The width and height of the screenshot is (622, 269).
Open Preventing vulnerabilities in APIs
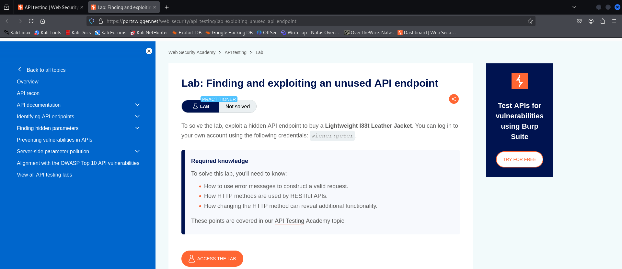[54, 140]
